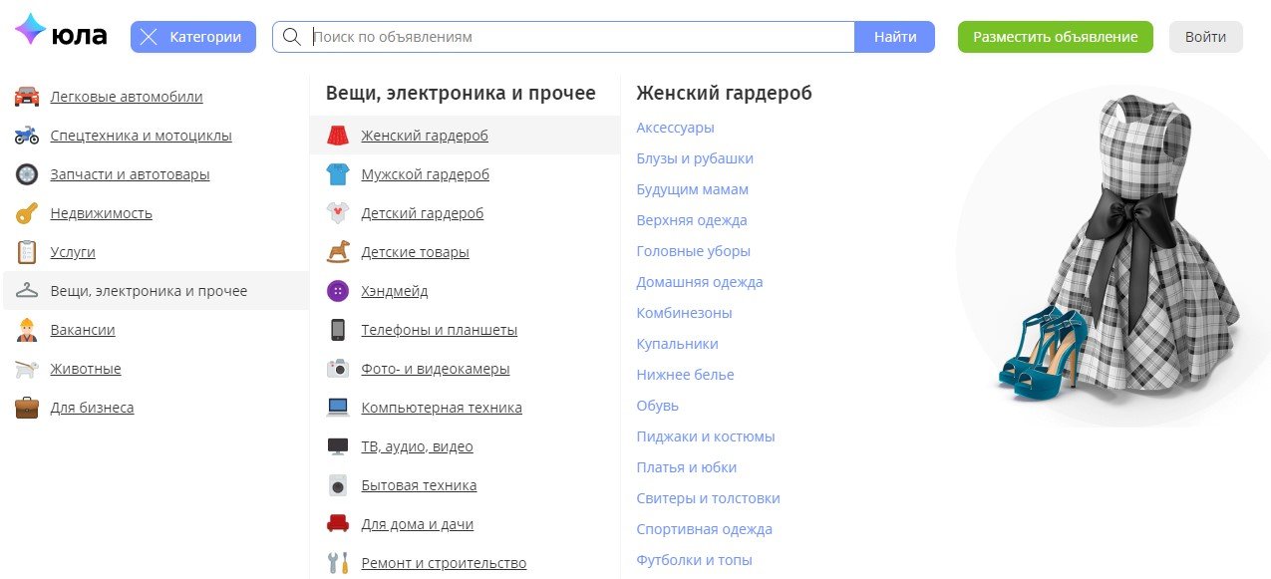This screenshot has width=1271, height=579.
Task: Open Телефоны и планшеты subcategory
Action: tap(439, 330)
